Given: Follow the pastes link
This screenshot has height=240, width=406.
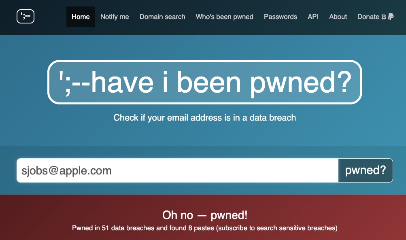Looking at the screenshot, I should pyautogui.click(x=204, y=228).
